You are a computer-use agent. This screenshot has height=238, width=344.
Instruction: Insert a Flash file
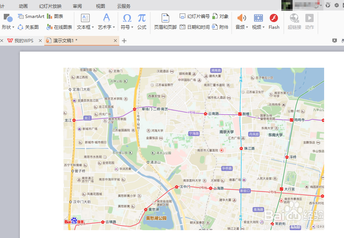pos(274,22)
